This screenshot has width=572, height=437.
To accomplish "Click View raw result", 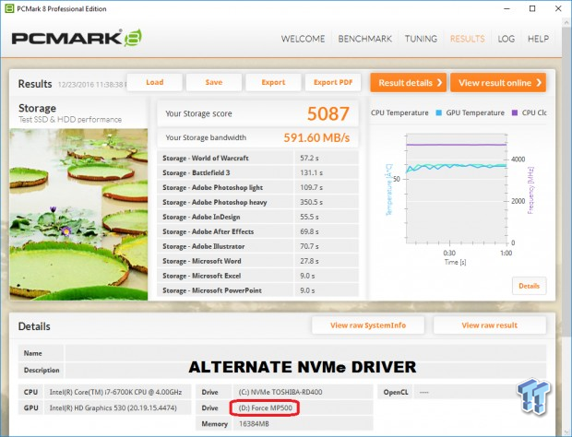I will click(x=490, y=325).
